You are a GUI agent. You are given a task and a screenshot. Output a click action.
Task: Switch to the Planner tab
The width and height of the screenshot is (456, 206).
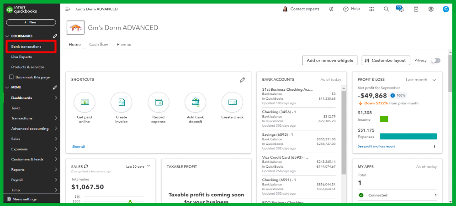click(124, 44)
